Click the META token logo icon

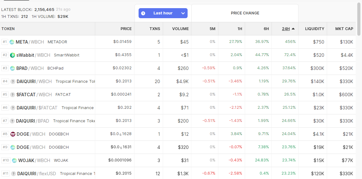pyautogui.click(x=12, y=42)
